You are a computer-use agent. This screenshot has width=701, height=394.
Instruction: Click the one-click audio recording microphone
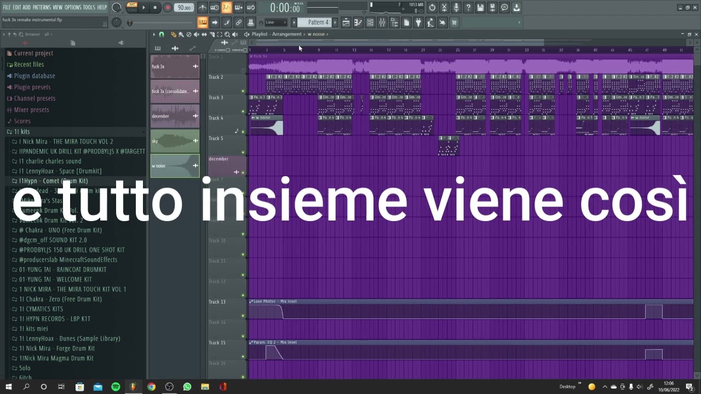click(x=456, y=8)
